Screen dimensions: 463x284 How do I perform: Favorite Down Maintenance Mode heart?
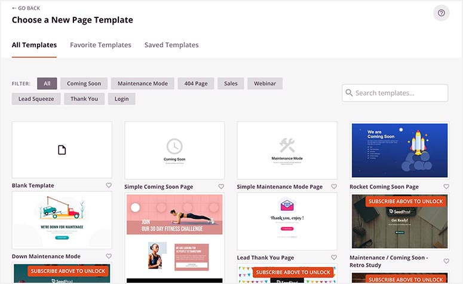coord(109,256)
